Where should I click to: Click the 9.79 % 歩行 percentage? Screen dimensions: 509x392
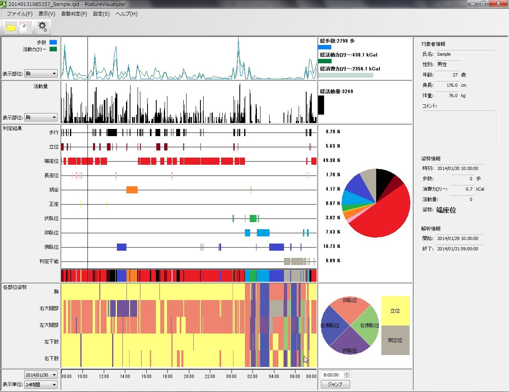click(x=333, y=132)
